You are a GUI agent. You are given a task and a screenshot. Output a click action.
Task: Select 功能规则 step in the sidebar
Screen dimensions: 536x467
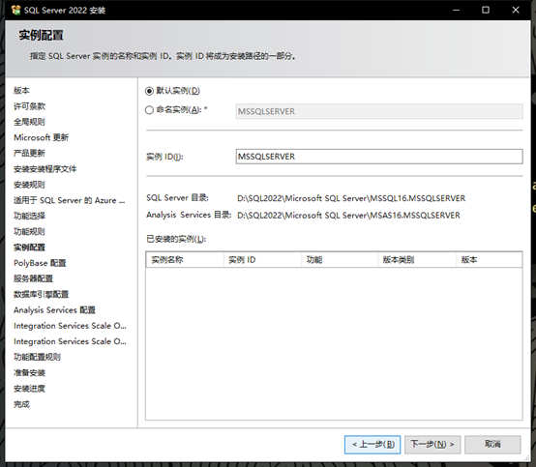29,232
